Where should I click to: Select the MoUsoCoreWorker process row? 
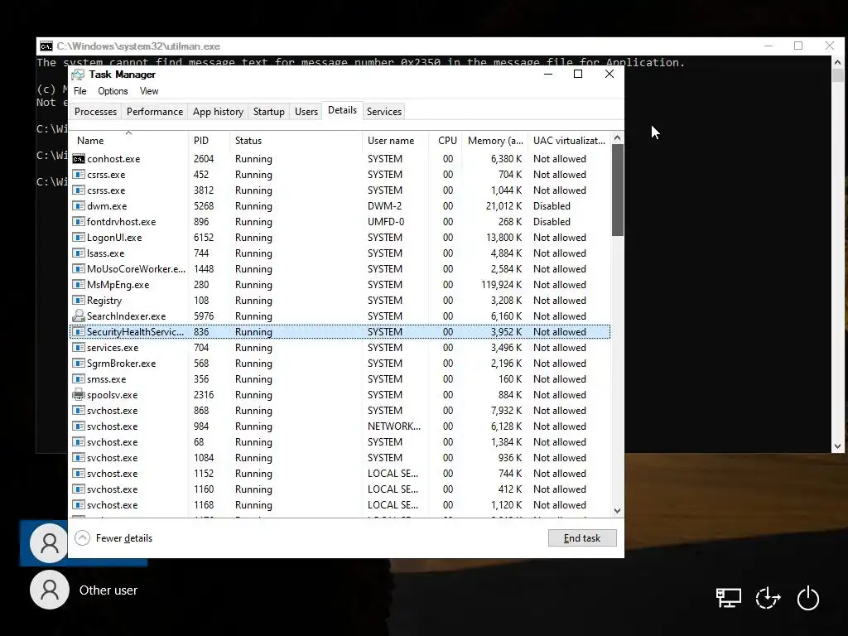pos(340,269)
